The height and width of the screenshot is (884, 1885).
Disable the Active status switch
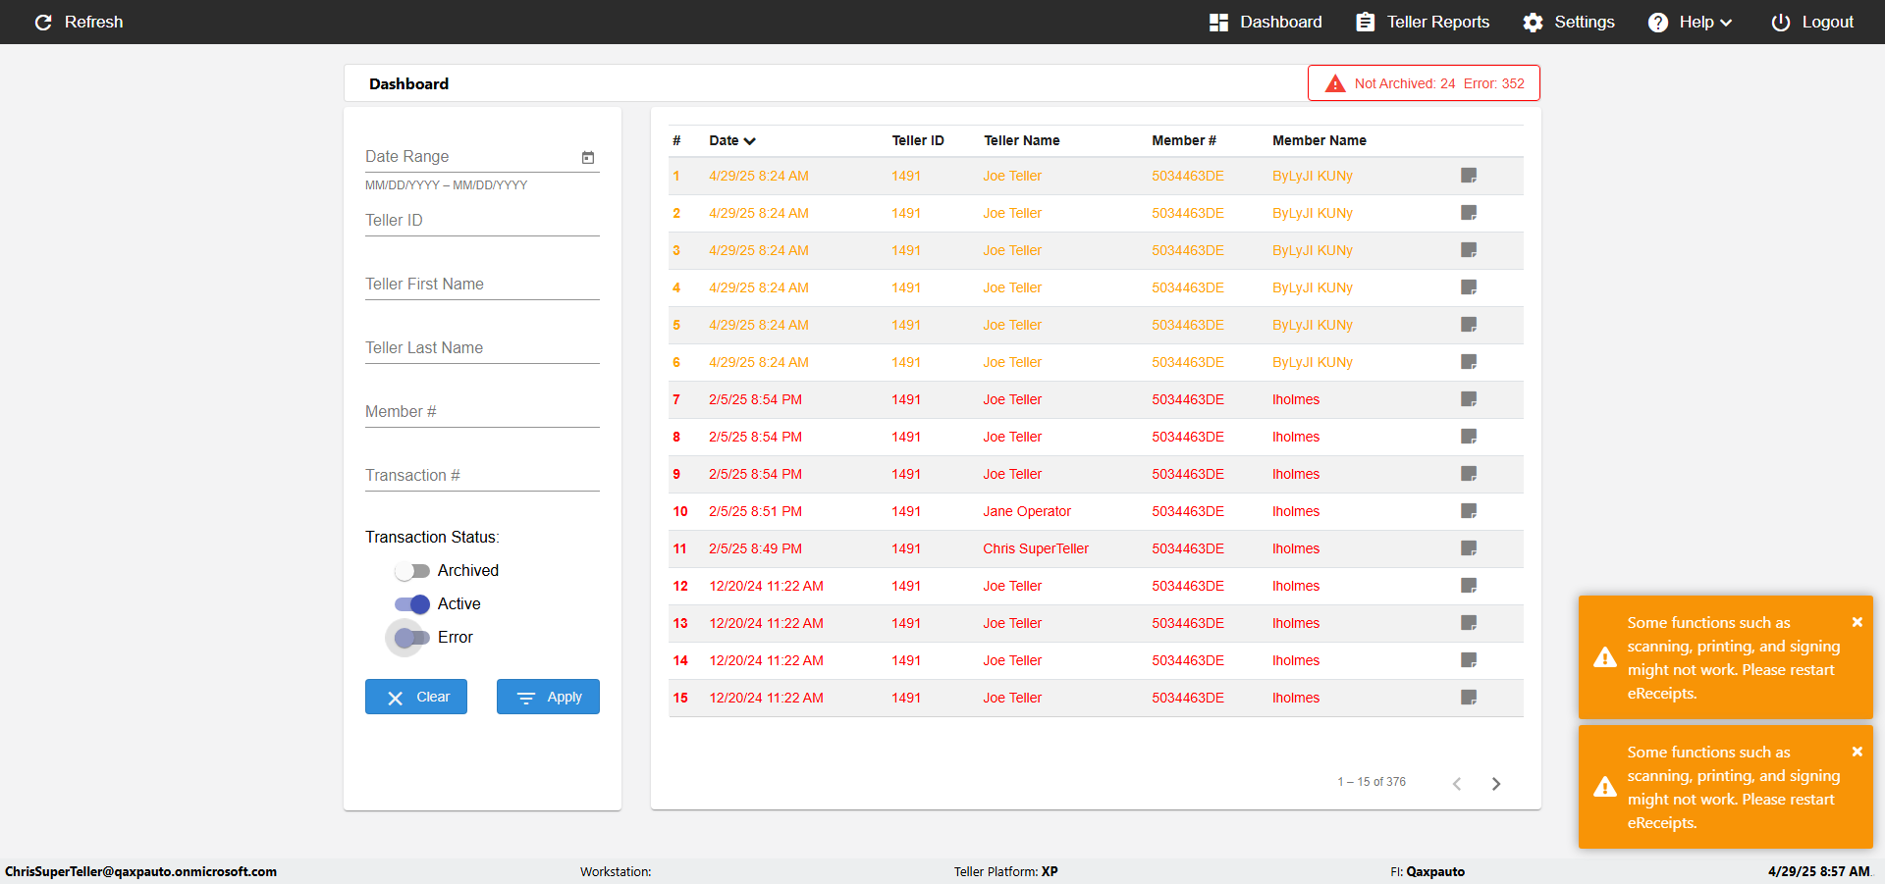412,604
